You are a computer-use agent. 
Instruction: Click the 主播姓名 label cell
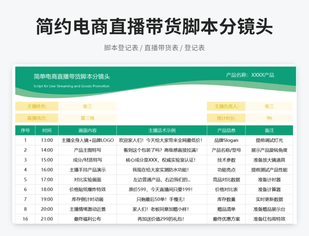[x=37, y=106]
